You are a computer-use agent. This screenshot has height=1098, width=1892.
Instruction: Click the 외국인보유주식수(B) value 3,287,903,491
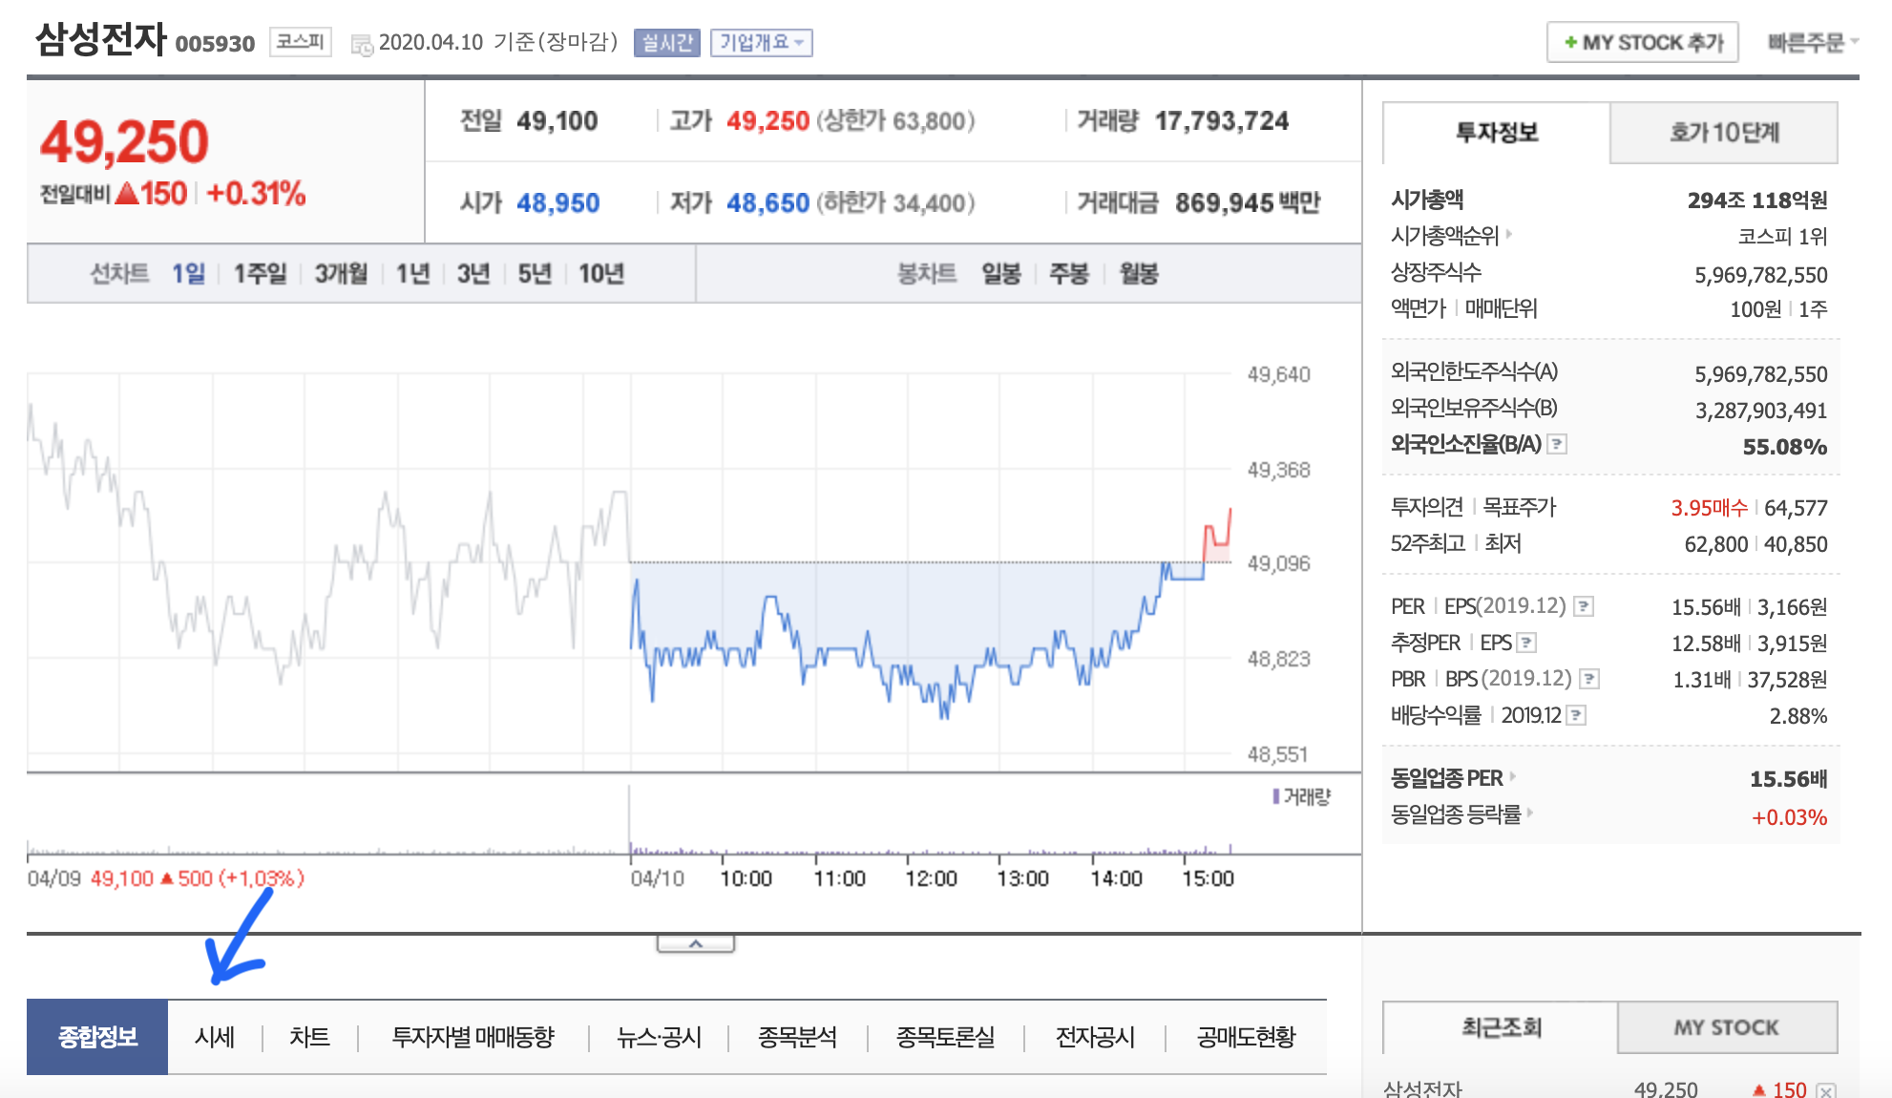coord(1761,411)
